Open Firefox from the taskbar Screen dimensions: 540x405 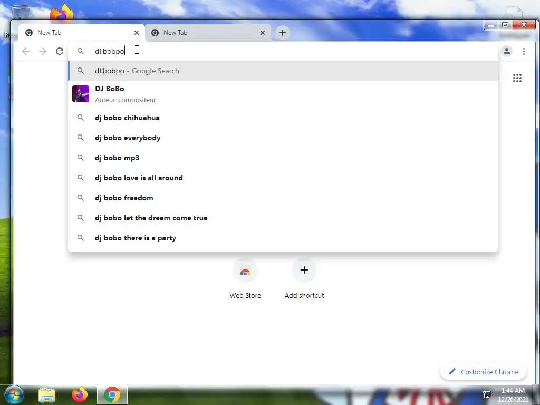coord(80,394)
